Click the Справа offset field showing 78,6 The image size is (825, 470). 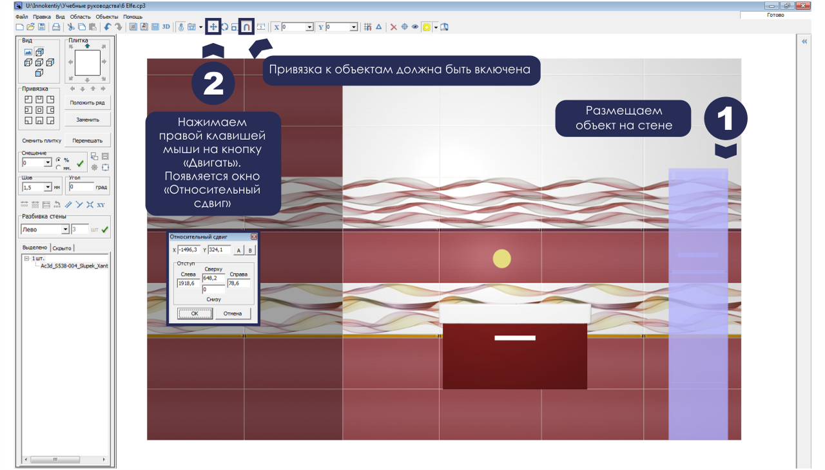tap(238, 283)
